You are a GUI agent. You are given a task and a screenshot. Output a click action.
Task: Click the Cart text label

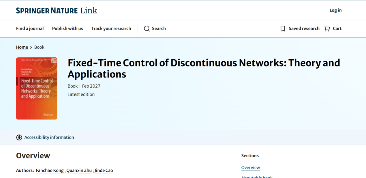(x=337, y=29)
